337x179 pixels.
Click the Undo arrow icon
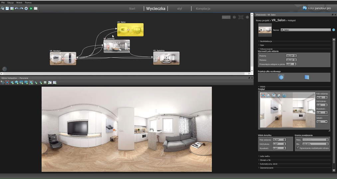[17, 8]
